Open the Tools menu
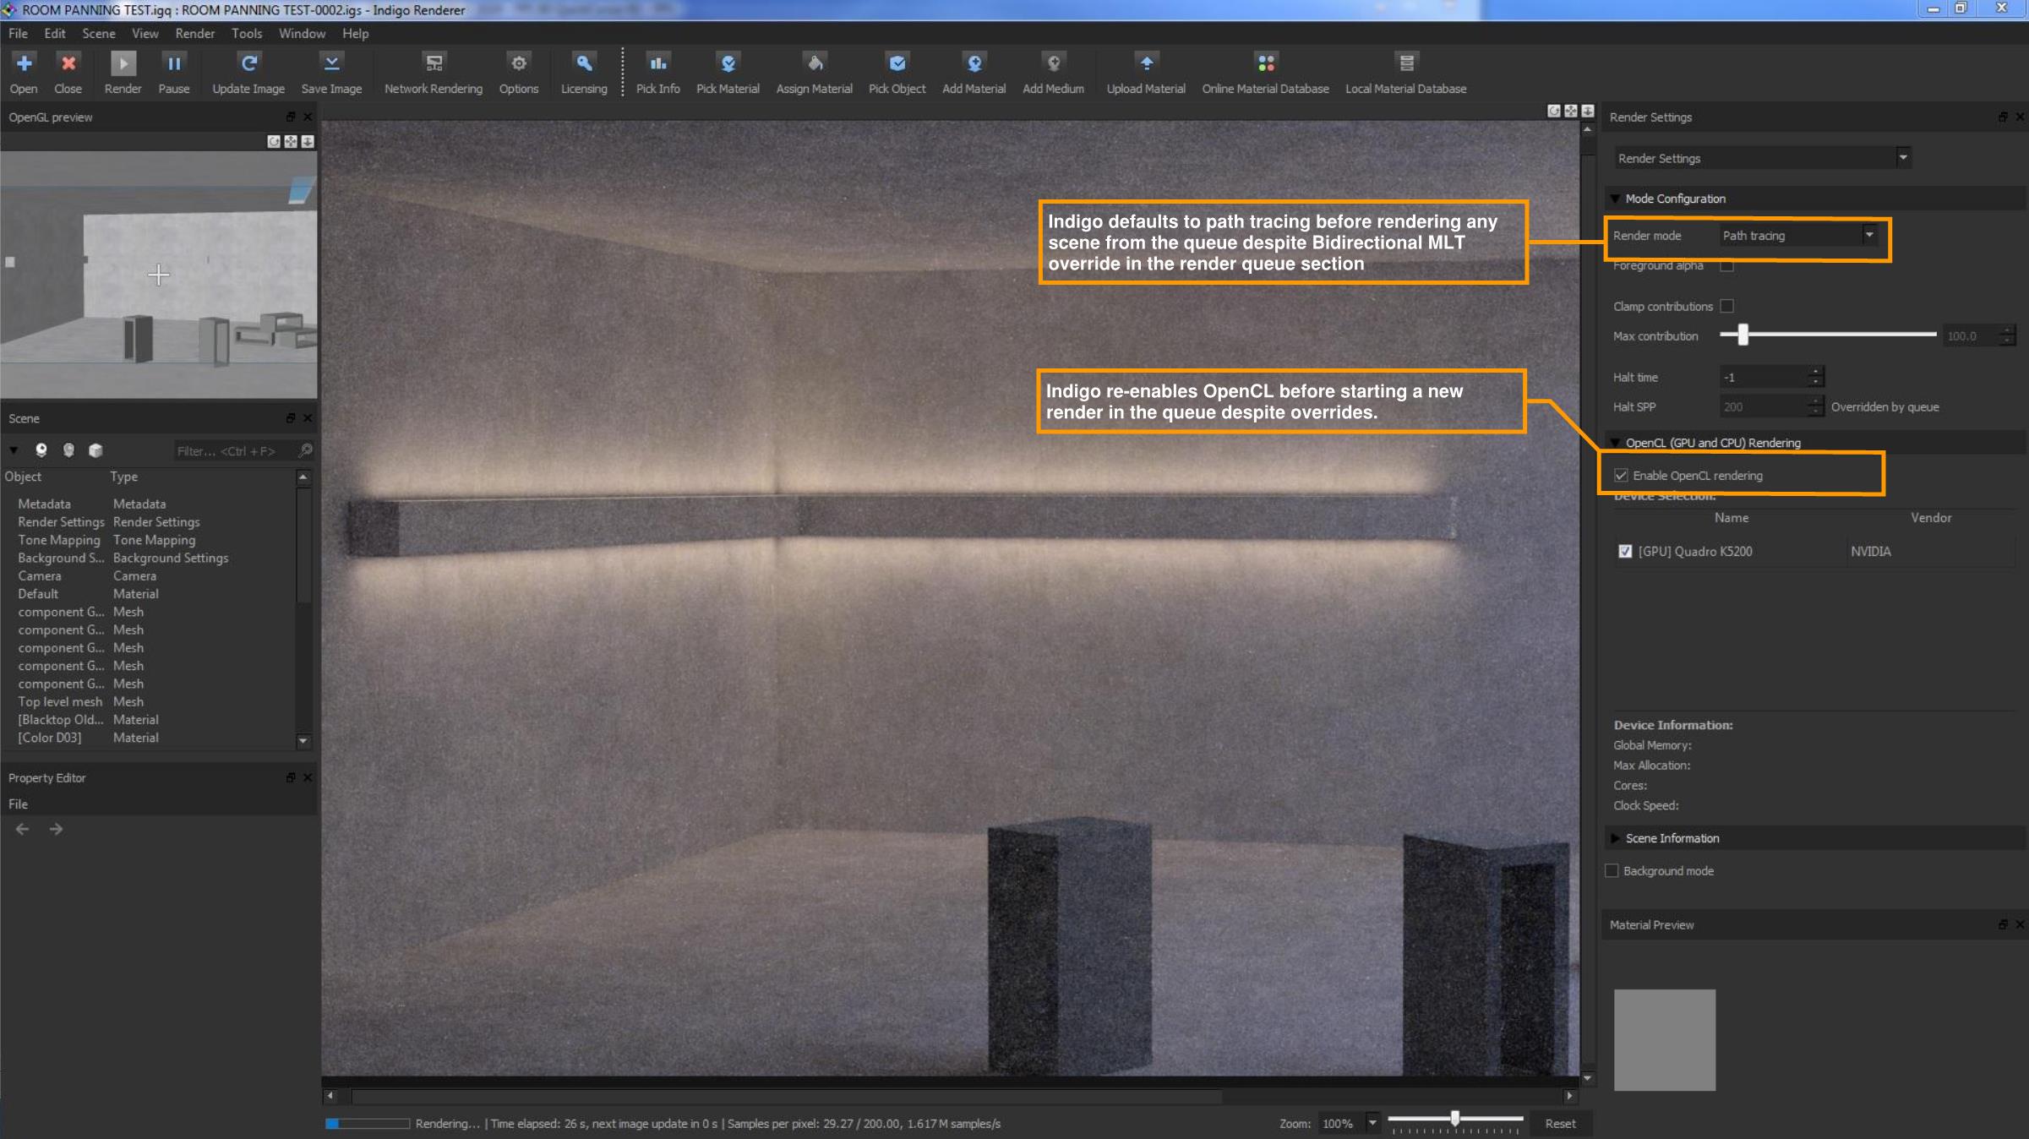 pos(246,34)
